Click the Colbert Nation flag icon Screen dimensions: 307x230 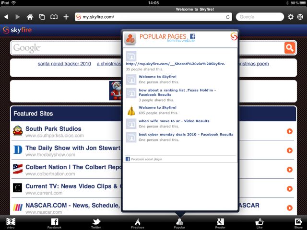[18, 169]
